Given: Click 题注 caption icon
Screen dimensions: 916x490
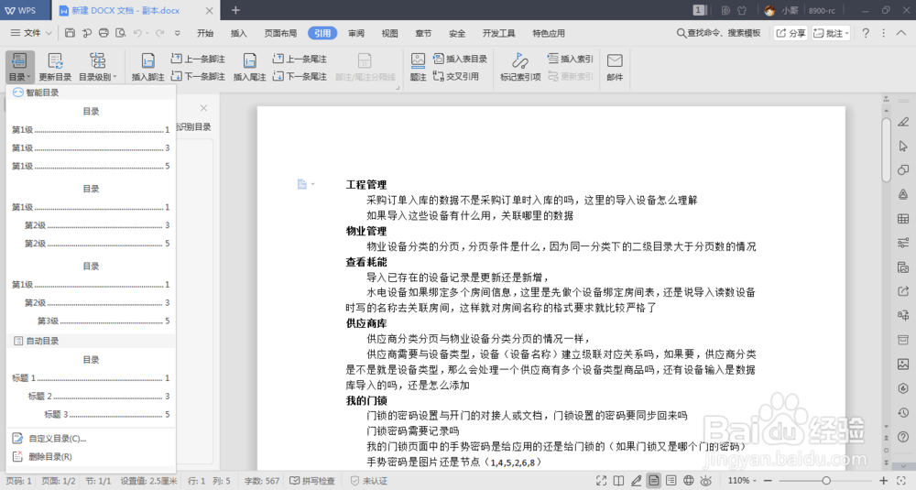Looking at the screenshot, I should (x=418, y=67).
